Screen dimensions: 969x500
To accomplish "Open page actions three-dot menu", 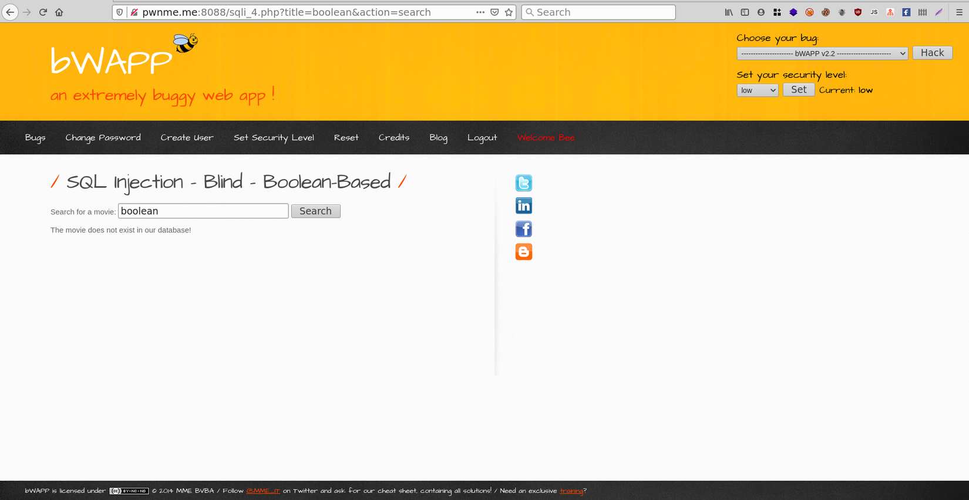I will (x=480, y=12).
